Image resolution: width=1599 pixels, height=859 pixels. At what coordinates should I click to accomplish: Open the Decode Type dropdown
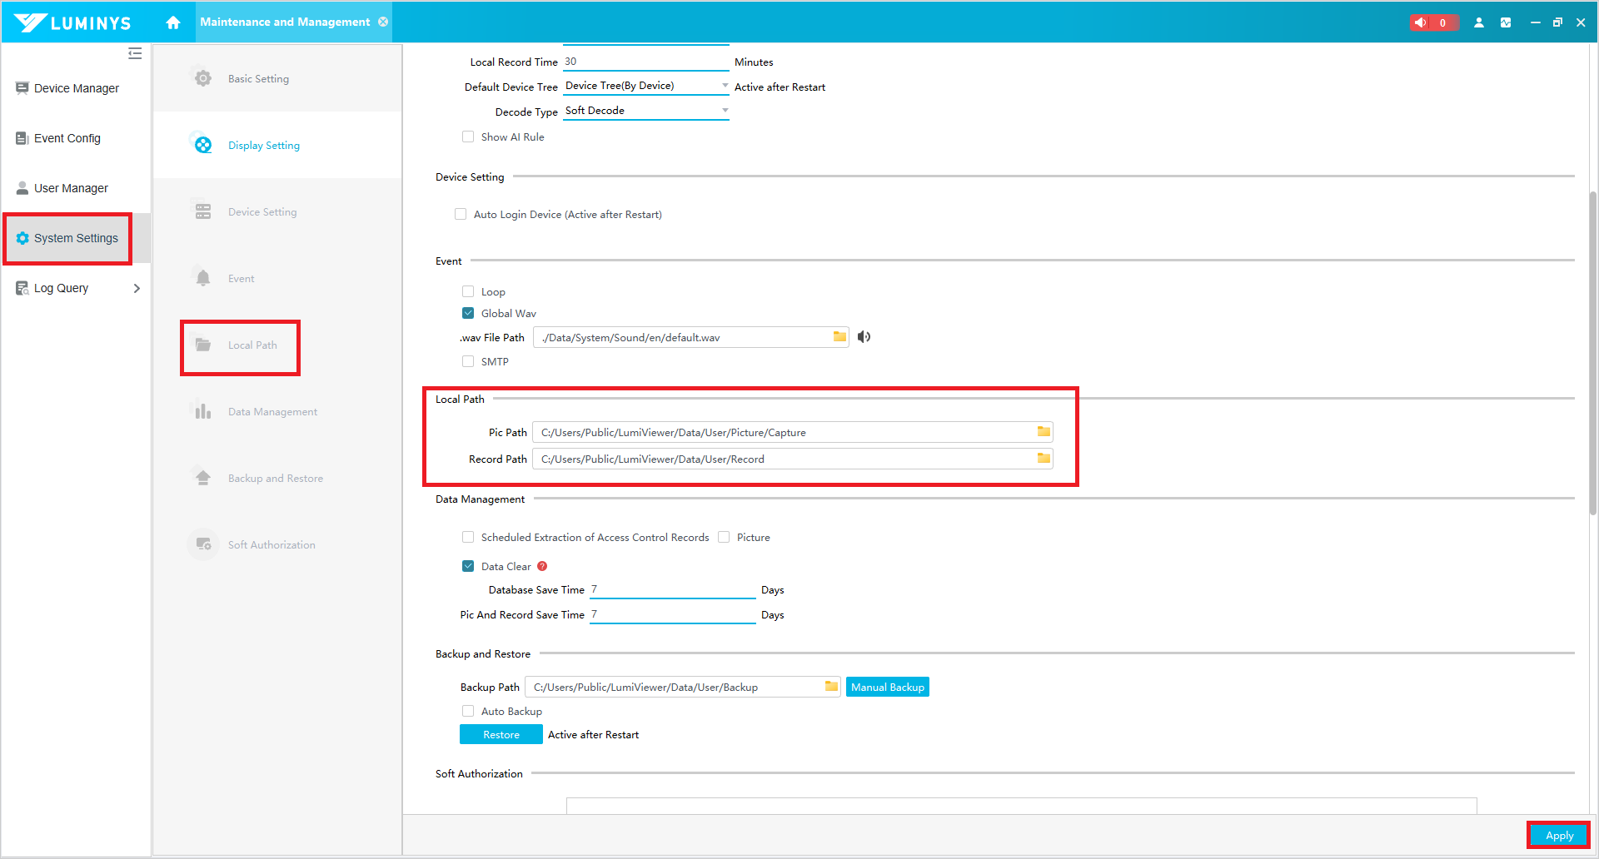(645, 111)
